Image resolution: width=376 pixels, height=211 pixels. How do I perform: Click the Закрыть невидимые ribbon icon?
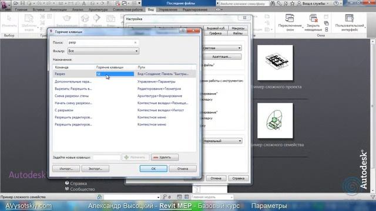(x=314, y=18)
